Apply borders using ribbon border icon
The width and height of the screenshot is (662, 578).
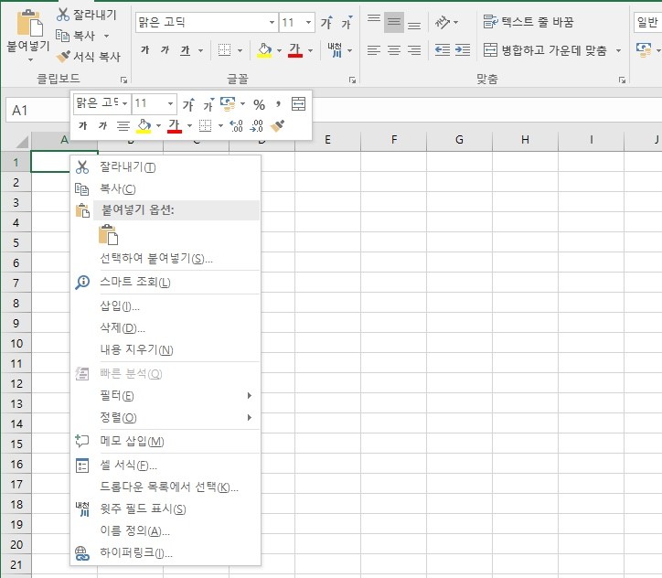pos(224,50)
